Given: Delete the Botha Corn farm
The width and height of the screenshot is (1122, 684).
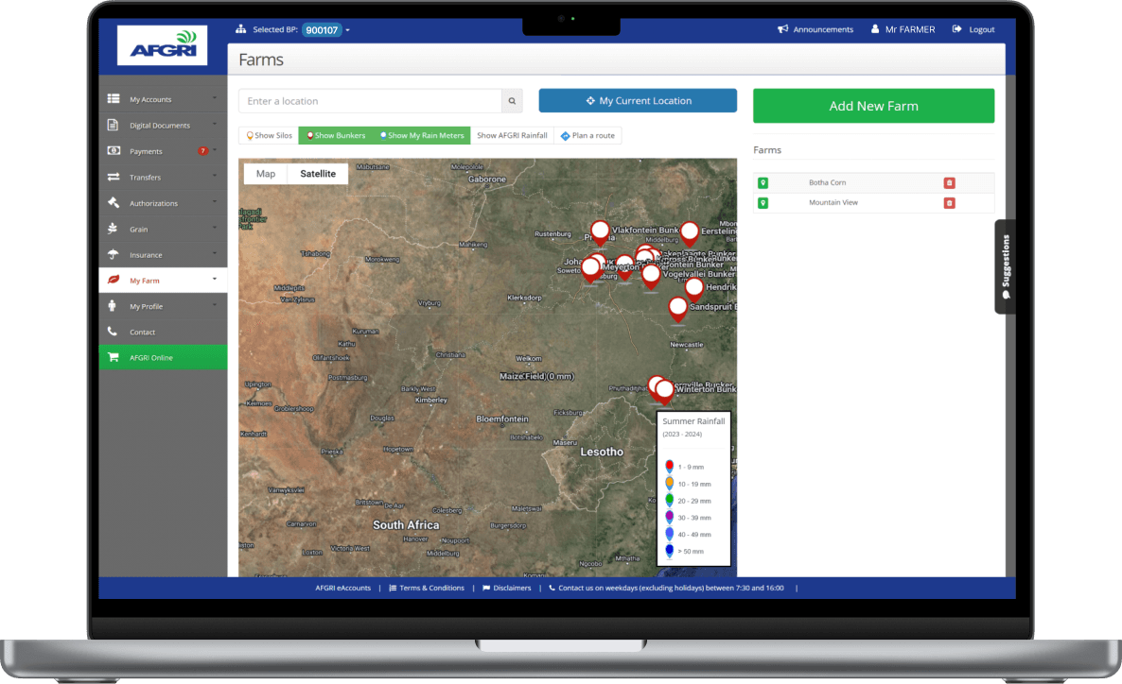Looking at the screenshot, I should pyautogui.click(x=950, y=183).
